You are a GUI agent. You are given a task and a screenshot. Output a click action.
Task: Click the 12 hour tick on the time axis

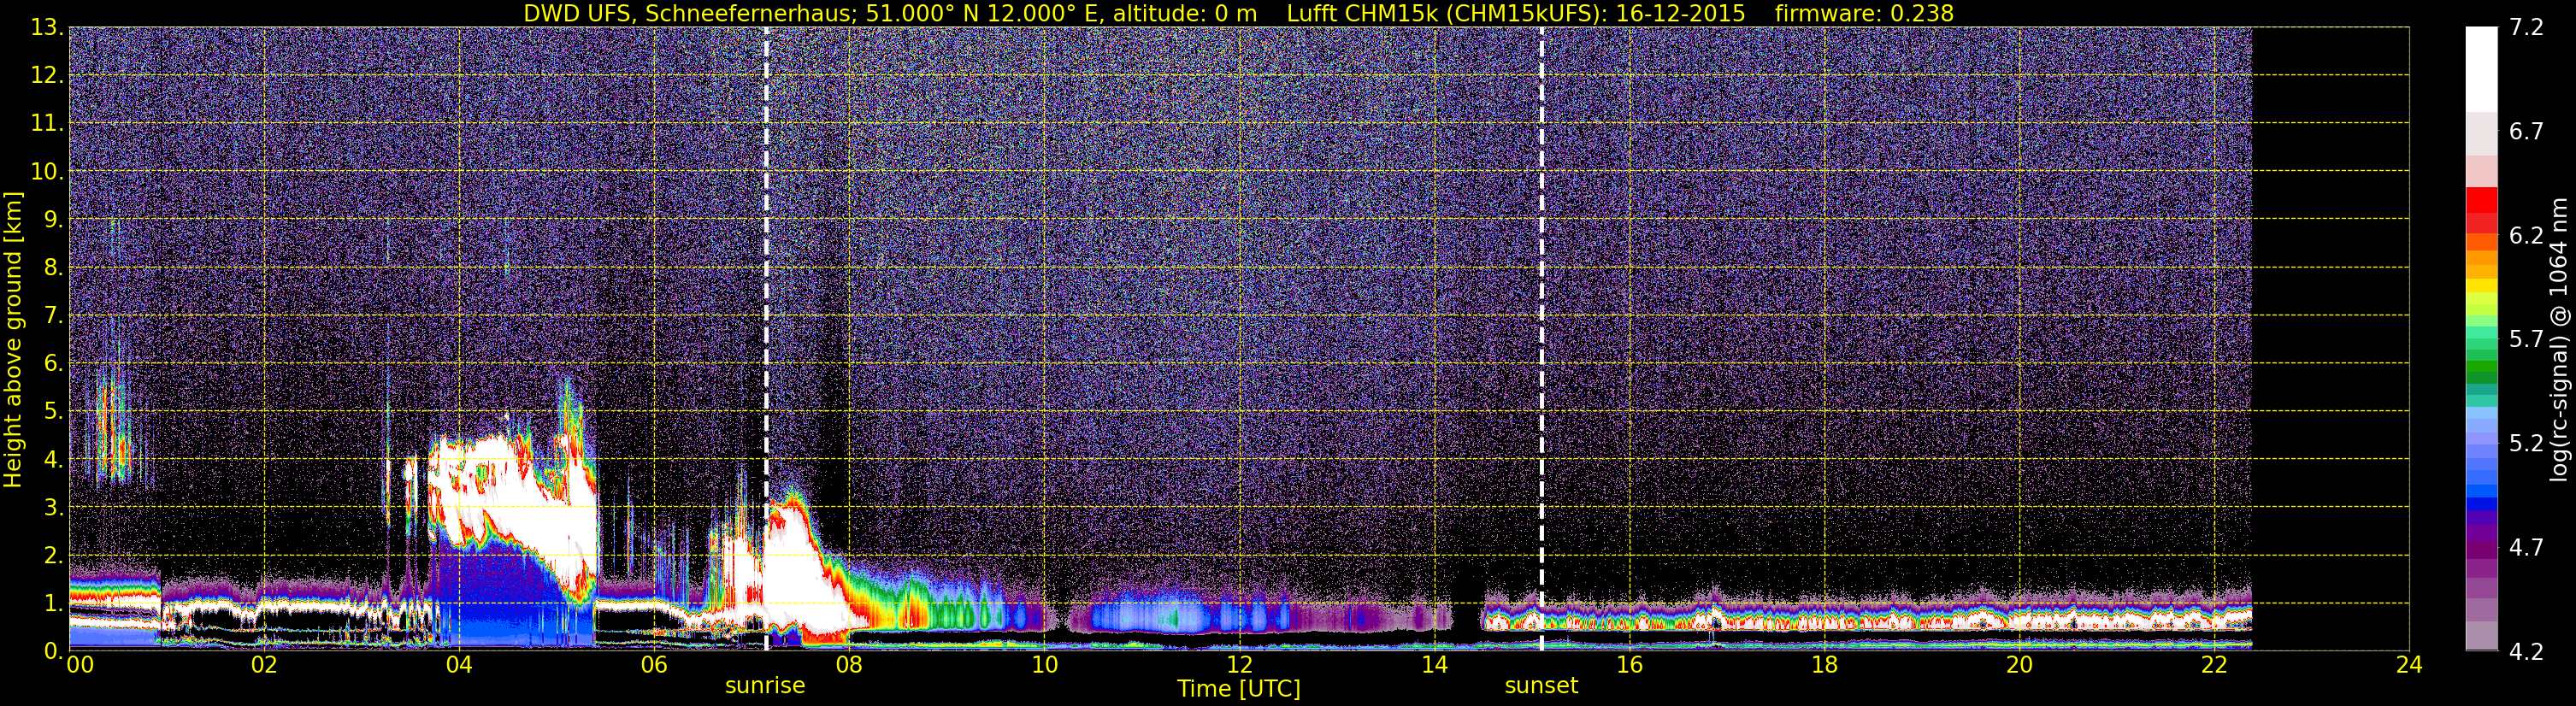(1239, 665)
